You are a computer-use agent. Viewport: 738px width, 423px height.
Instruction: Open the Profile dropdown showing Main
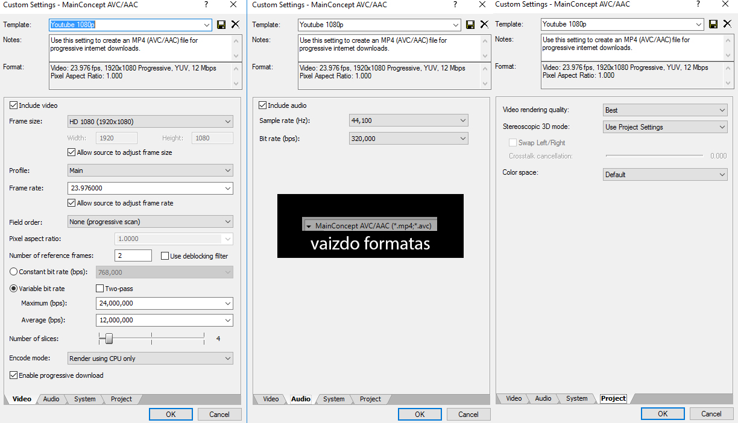click(x=150, y=171)
